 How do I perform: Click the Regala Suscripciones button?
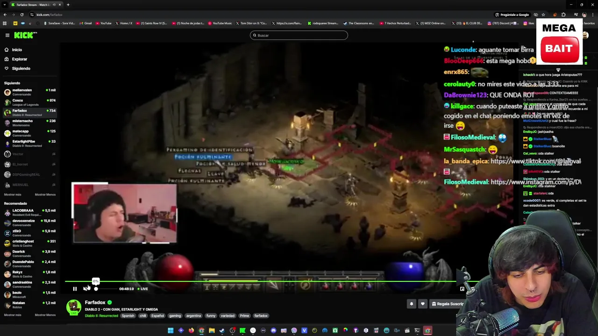point(448,304)
